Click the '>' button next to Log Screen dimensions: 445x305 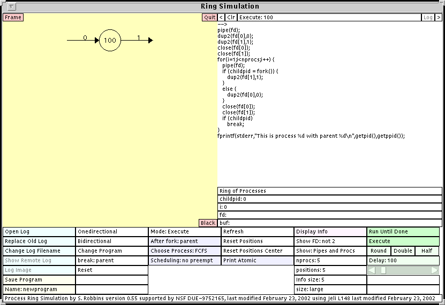coord(439,17)
